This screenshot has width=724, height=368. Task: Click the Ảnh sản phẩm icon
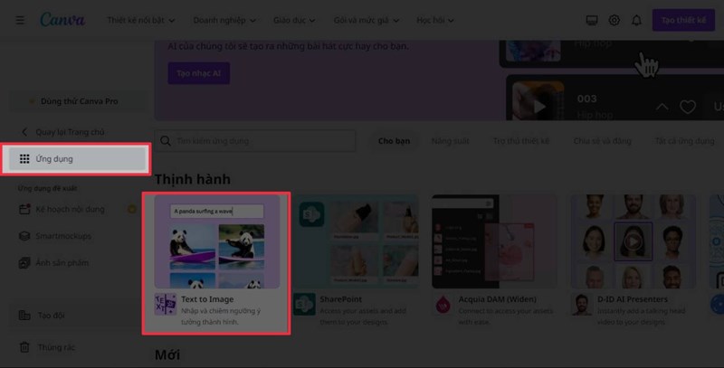pos(24,263)
